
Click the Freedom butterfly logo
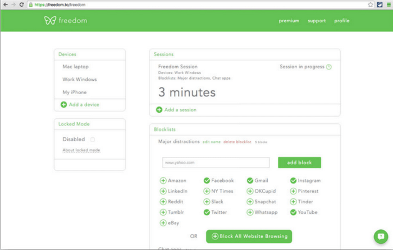click(x=50, y=20)
